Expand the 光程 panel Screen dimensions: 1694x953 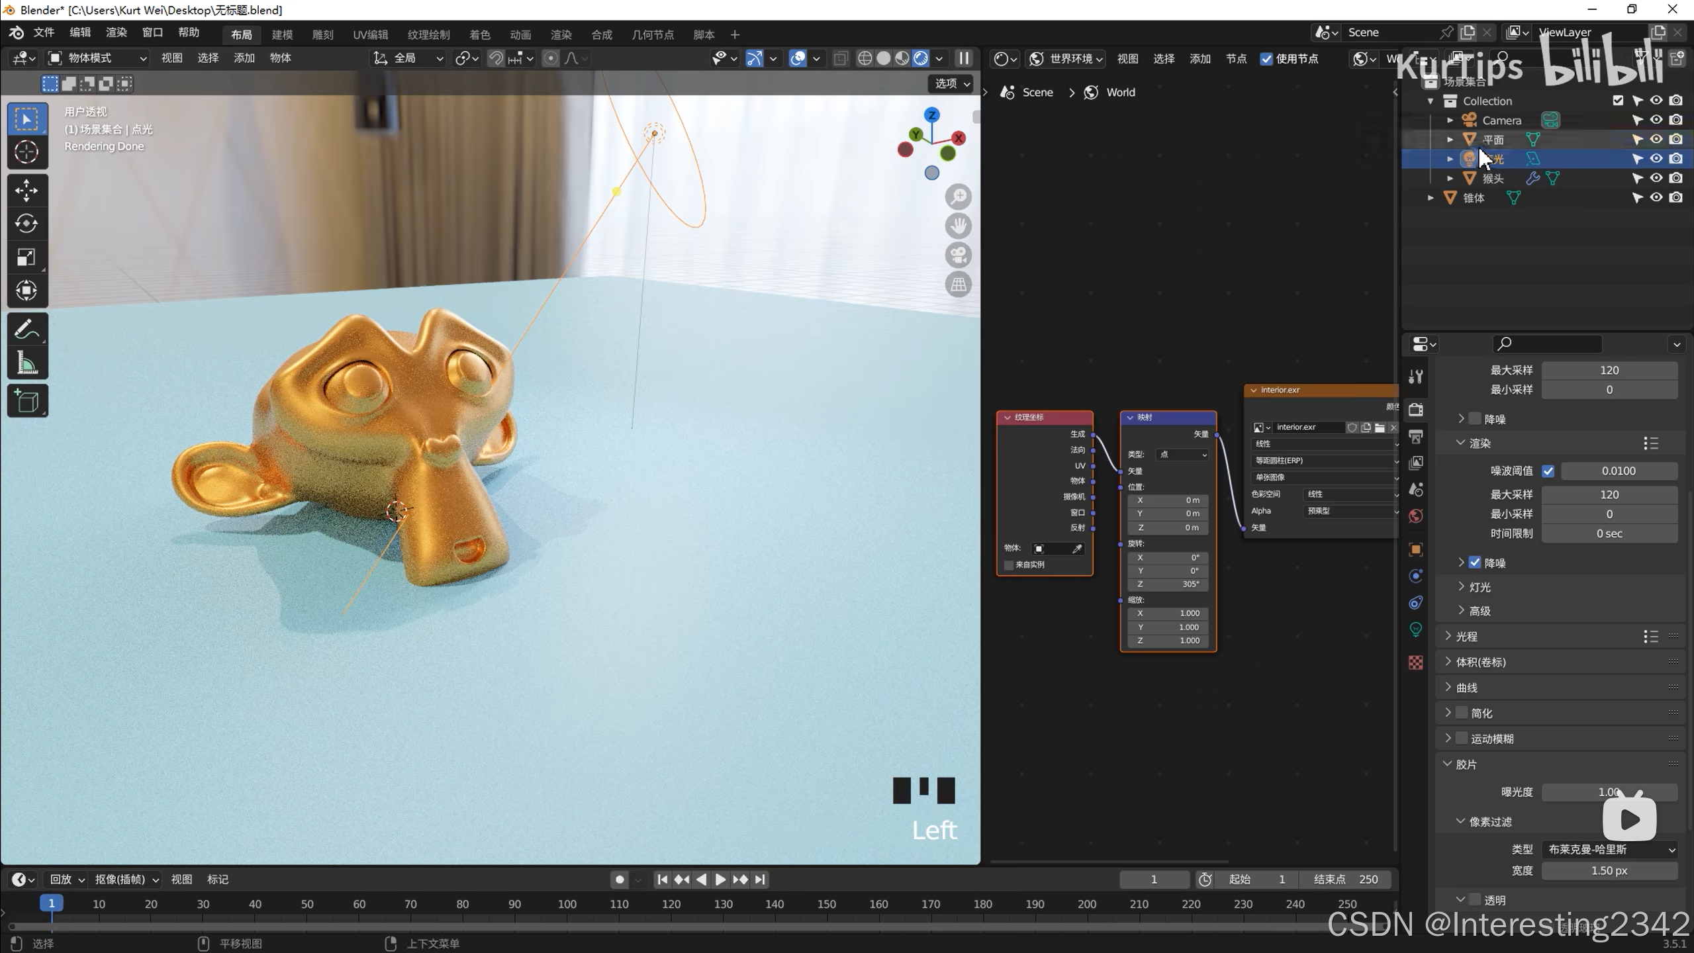[1467, 637]
